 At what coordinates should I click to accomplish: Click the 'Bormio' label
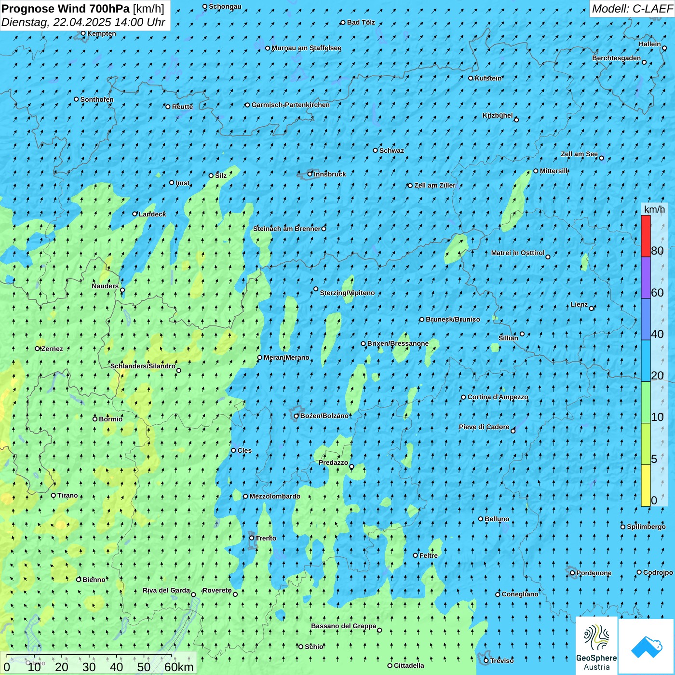pos(110,419)
